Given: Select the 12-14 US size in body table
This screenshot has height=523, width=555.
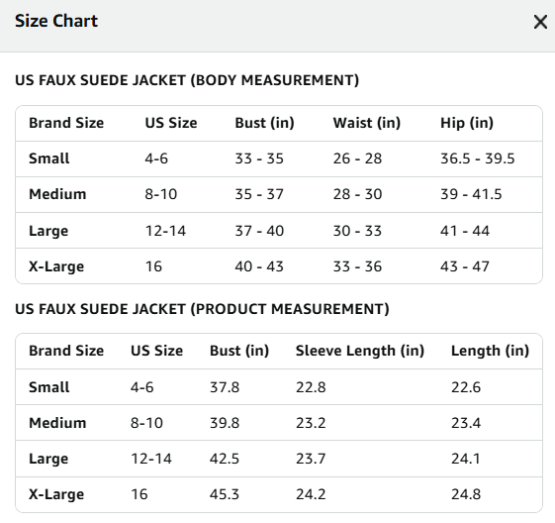Looking at the screenshot, I should (165, 231).
